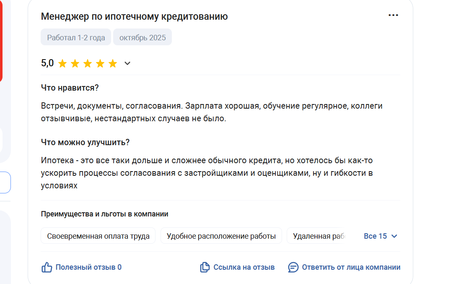Click the third rating star
469x284 pixels.
88,63
